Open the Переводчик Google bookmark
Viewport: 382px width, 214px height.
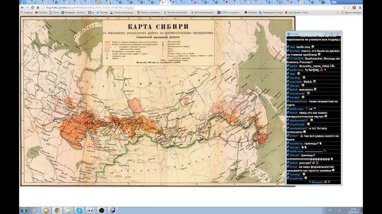tap(270, 12)
